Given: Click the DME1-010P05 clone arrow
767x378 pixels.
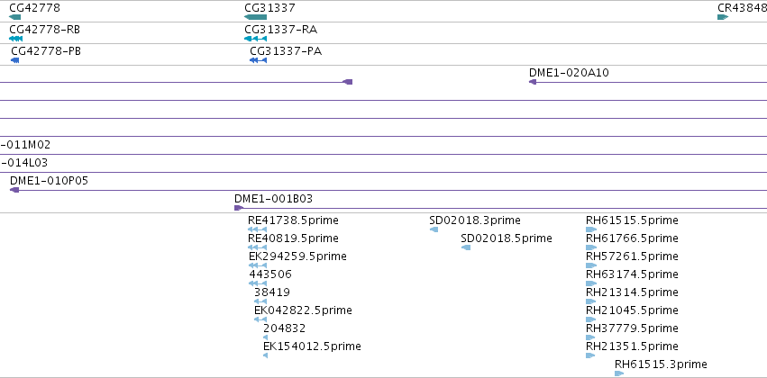Looking at the screenshot, I should click(x=14, y=190).
